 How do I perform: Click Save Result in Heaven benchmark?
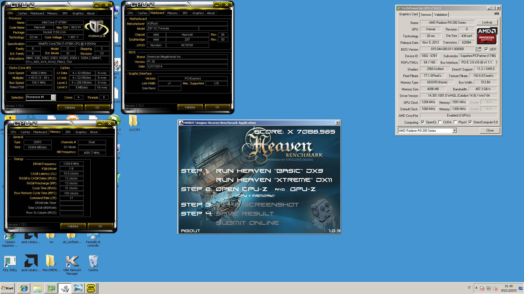point(245,214)
